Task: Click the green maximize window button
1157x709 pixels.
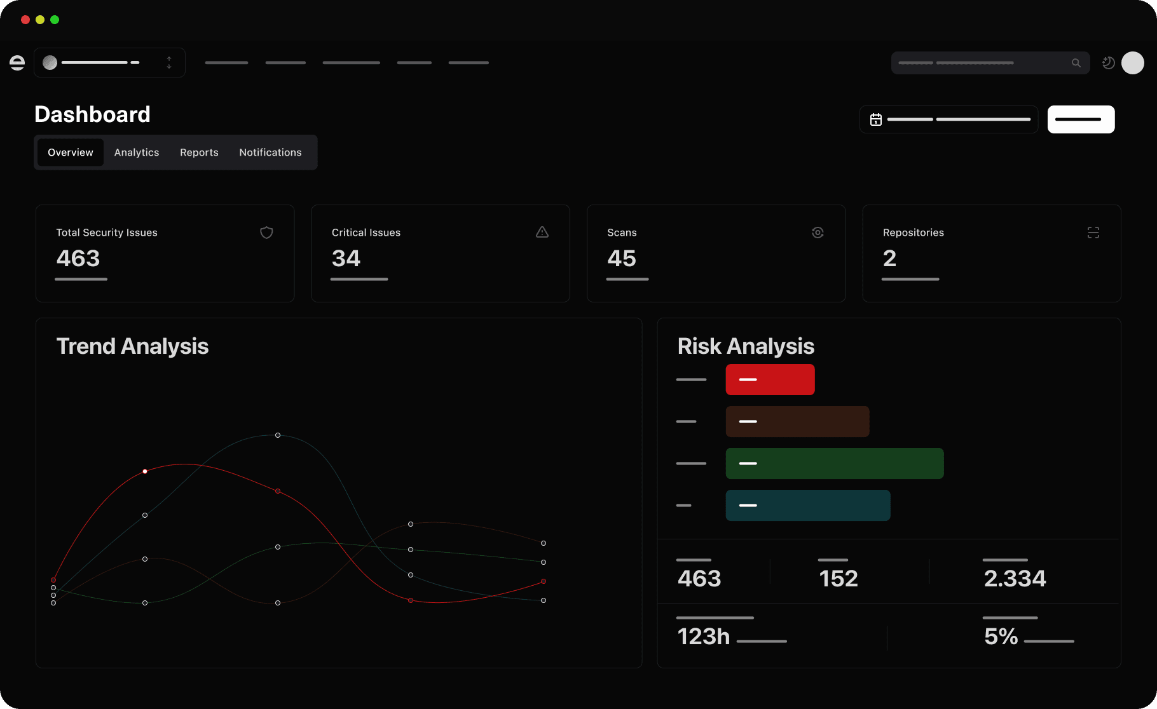Action: coord(55,20)
